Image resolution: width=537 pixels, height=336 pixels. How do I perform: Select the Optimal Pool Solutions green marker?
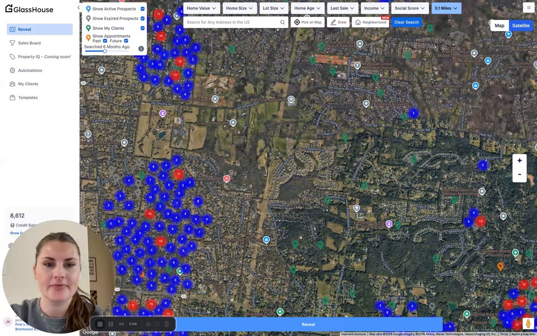[x=467, y=314]
